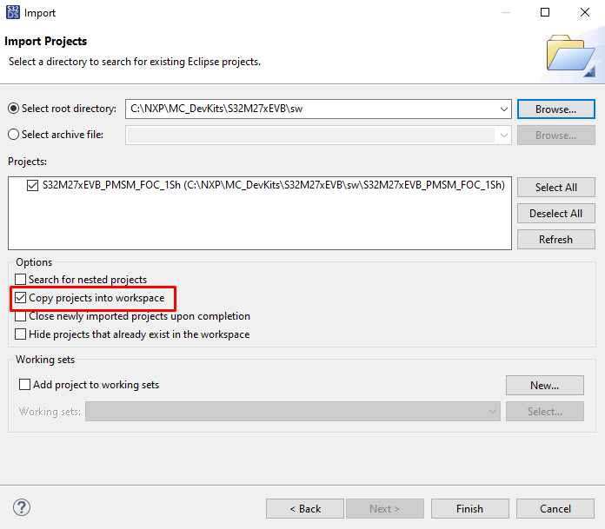The width and height of the screenshot is (605, 529).
Task: Uncheck the S32M27xEVB_PMSM_FOC_1Sh project checkbox
Action: click(x=33, y=185)
